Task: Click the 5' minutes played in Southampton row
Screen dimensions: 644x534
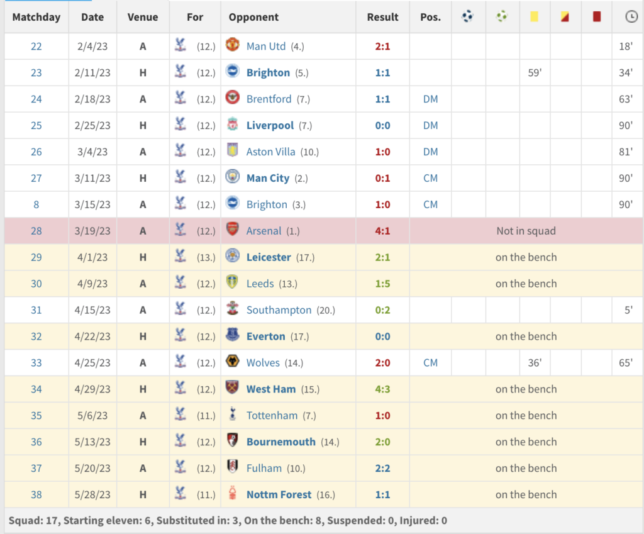Action: pos(628,309)
